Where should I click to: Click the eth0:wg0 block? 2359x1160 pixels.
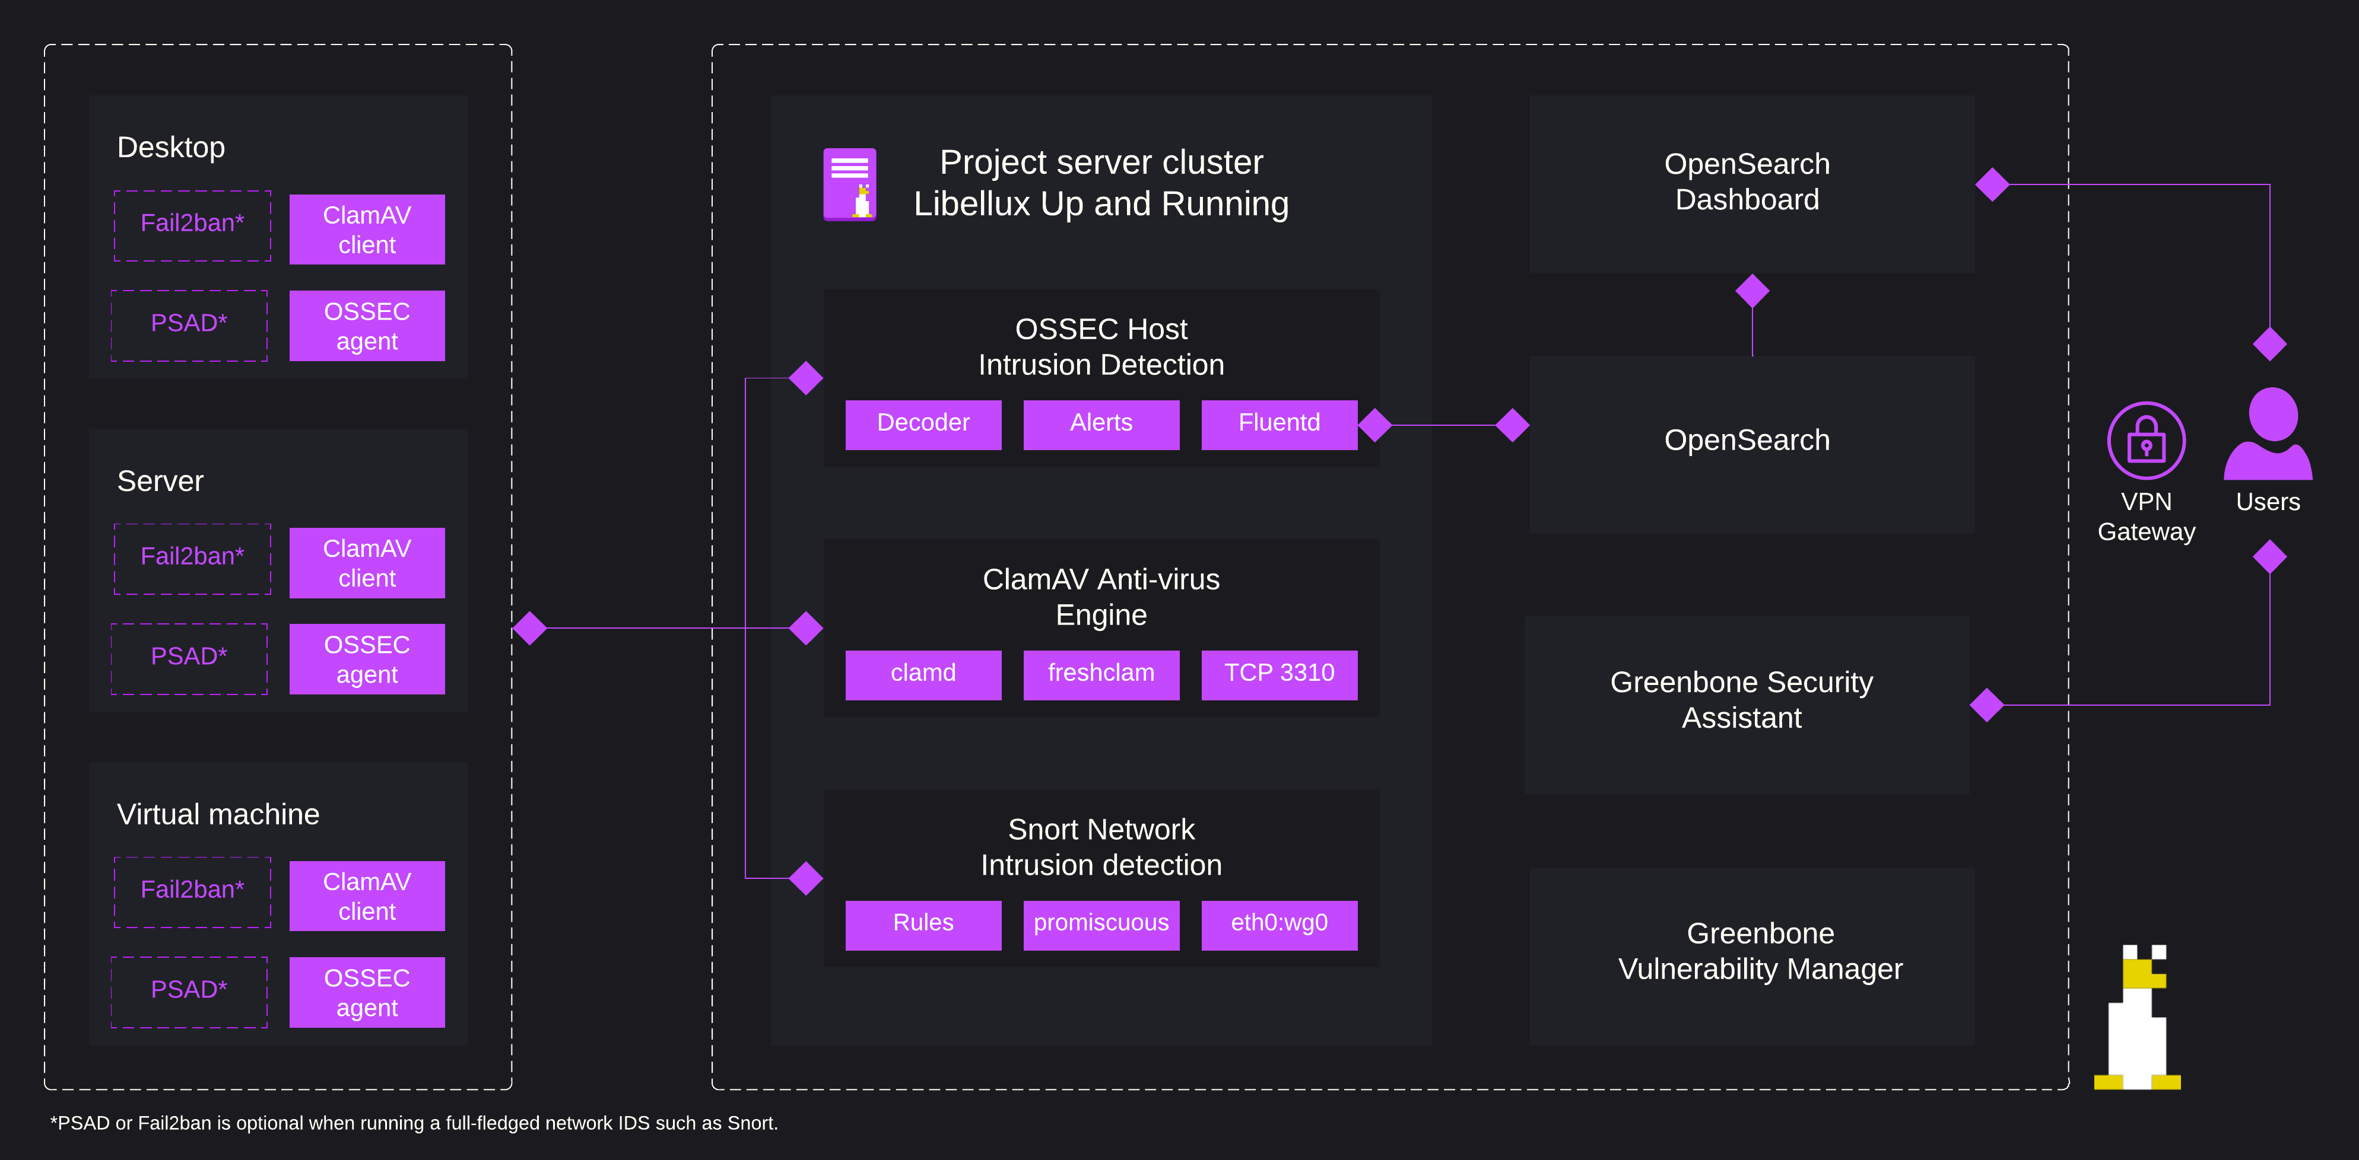coord(1279,925)
